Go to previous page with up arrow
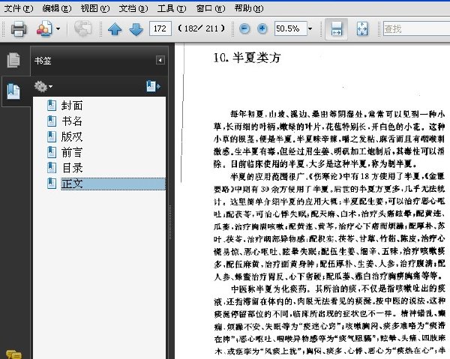 click(115, 29)
